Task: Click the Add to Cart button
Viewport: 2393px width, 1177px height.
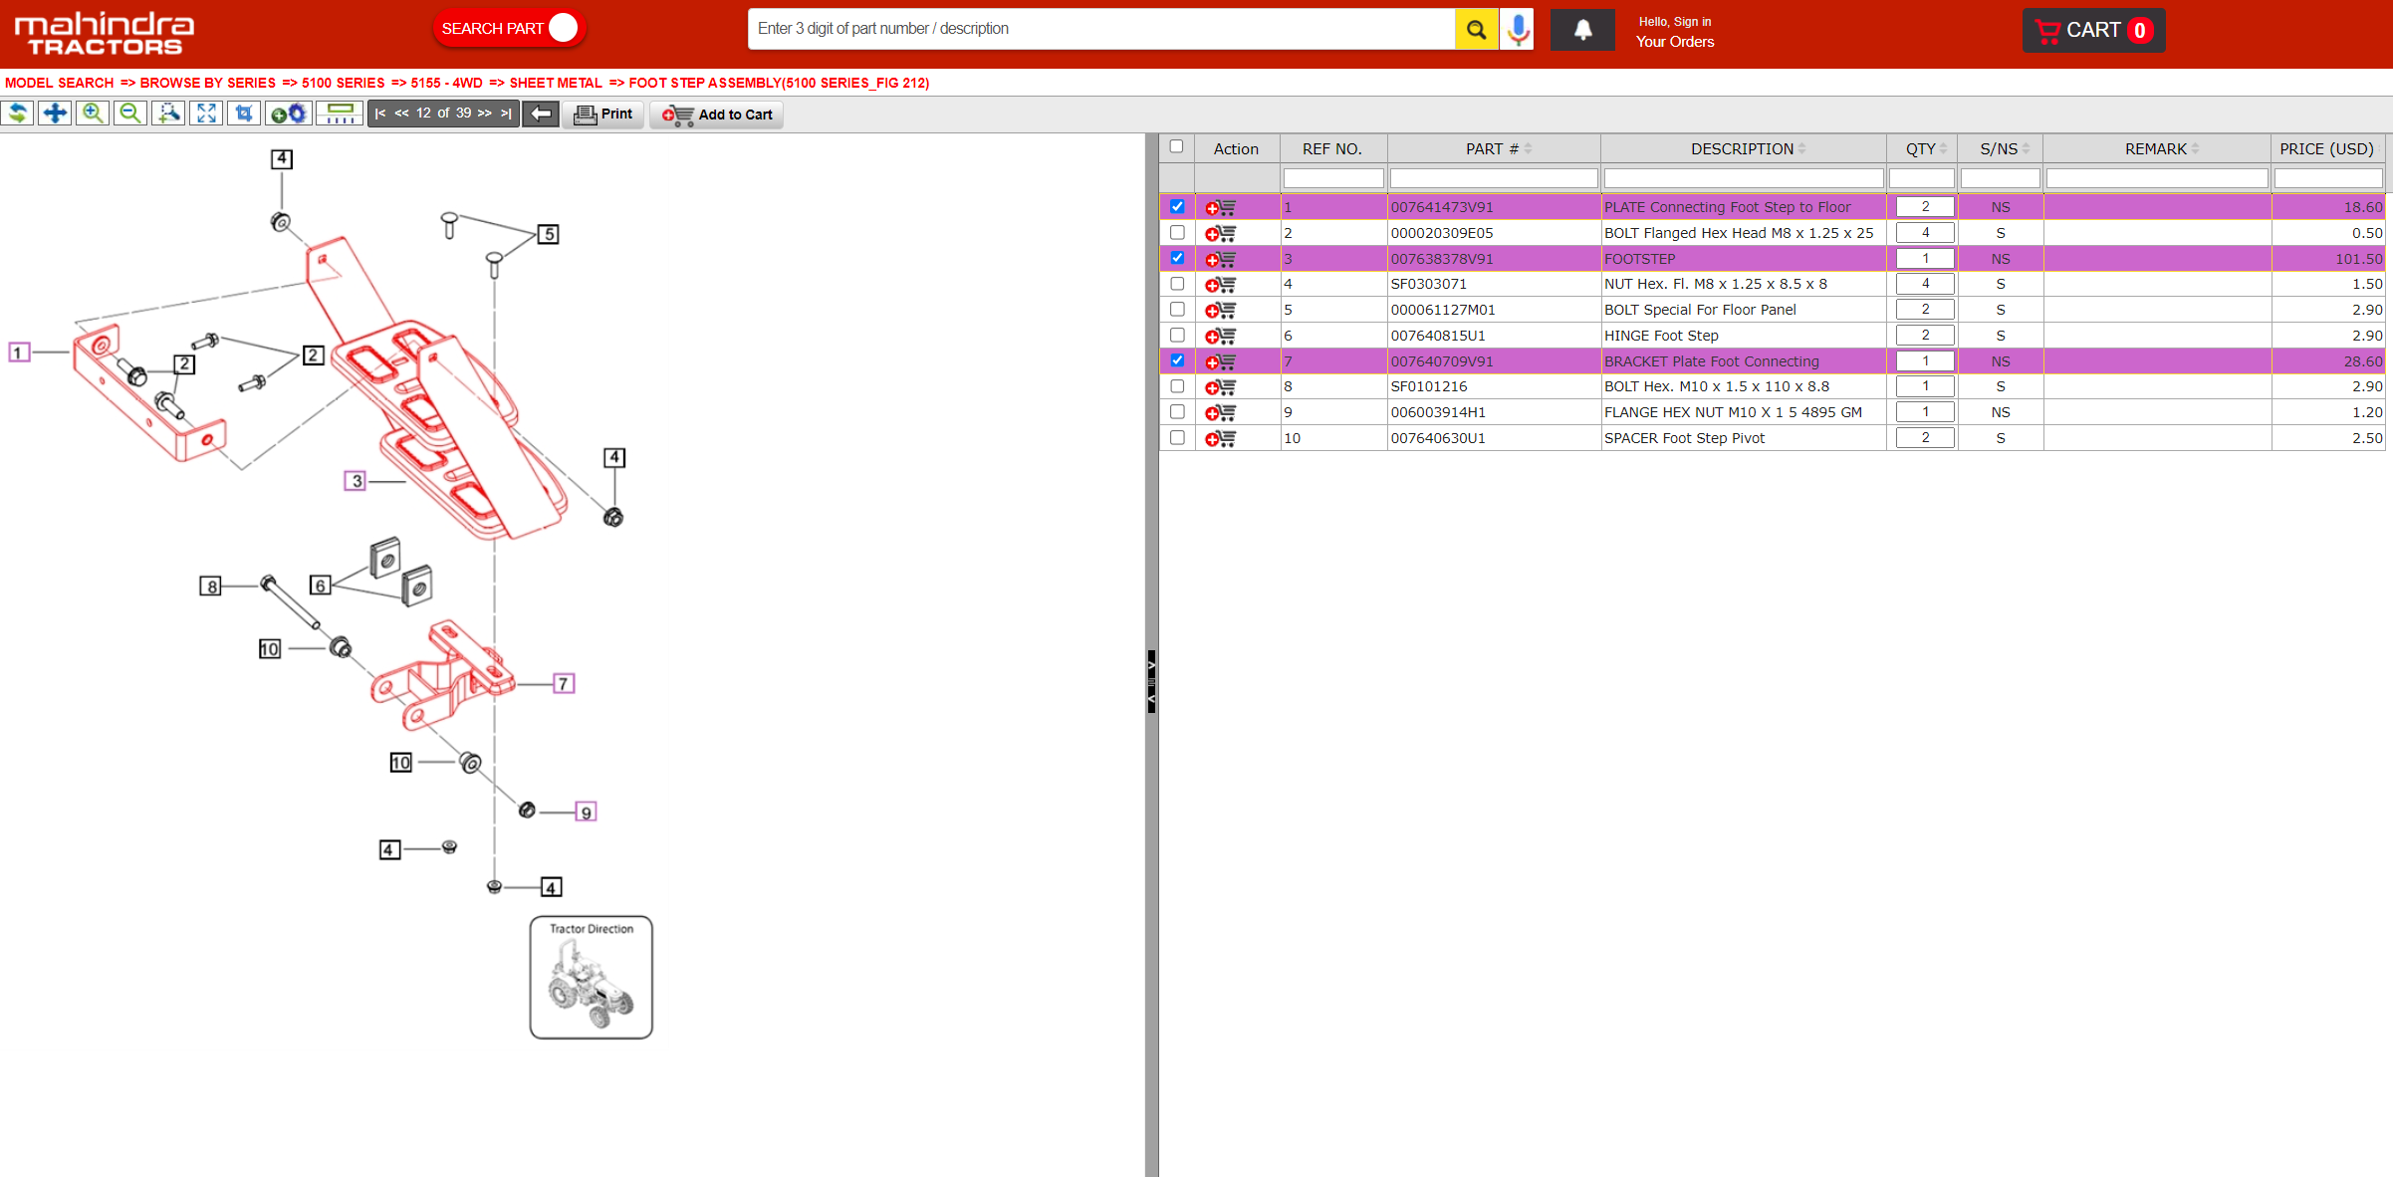Action: click(717, 115)
